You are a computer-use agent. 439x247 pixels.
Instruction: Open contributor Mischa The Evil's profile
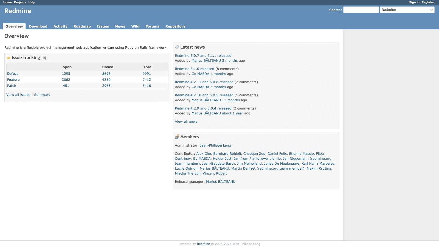(x=188, y=173)
